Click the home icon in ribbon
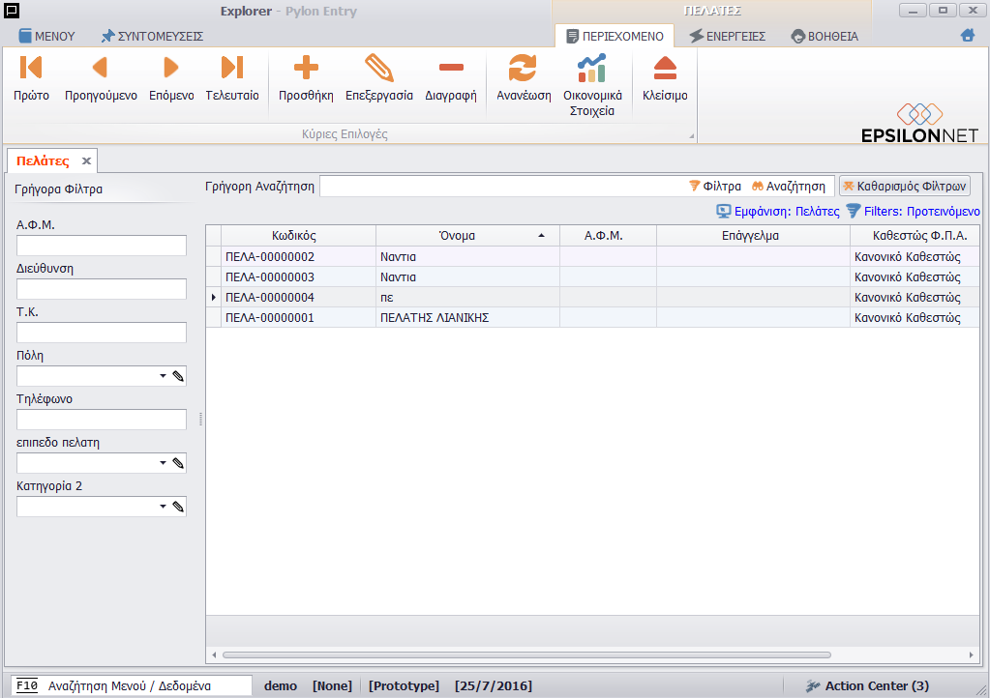The width and height of the screenshot is (990, 698). pos(968,36)
